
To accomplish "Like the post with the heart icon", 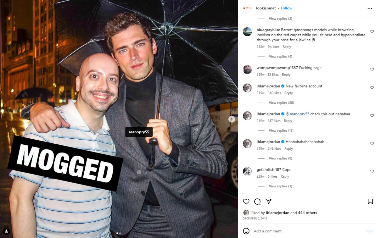I will coord(246,201).
